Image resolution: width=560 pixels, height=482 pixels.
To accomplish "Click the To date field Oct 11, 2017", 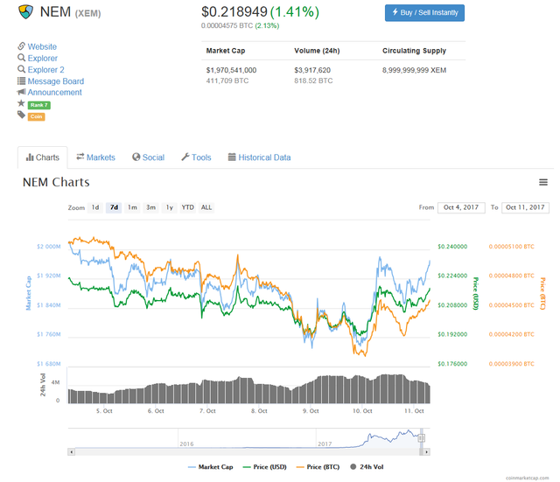I will pos(525,207).
